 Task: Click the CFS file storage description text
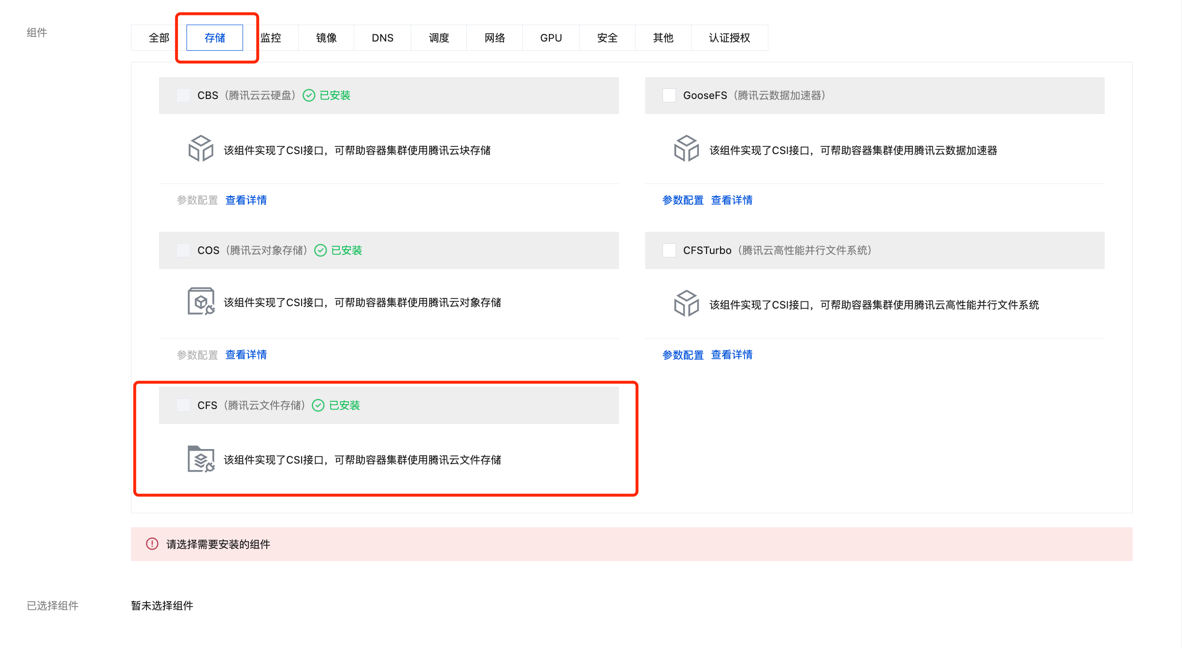[362, 460]
